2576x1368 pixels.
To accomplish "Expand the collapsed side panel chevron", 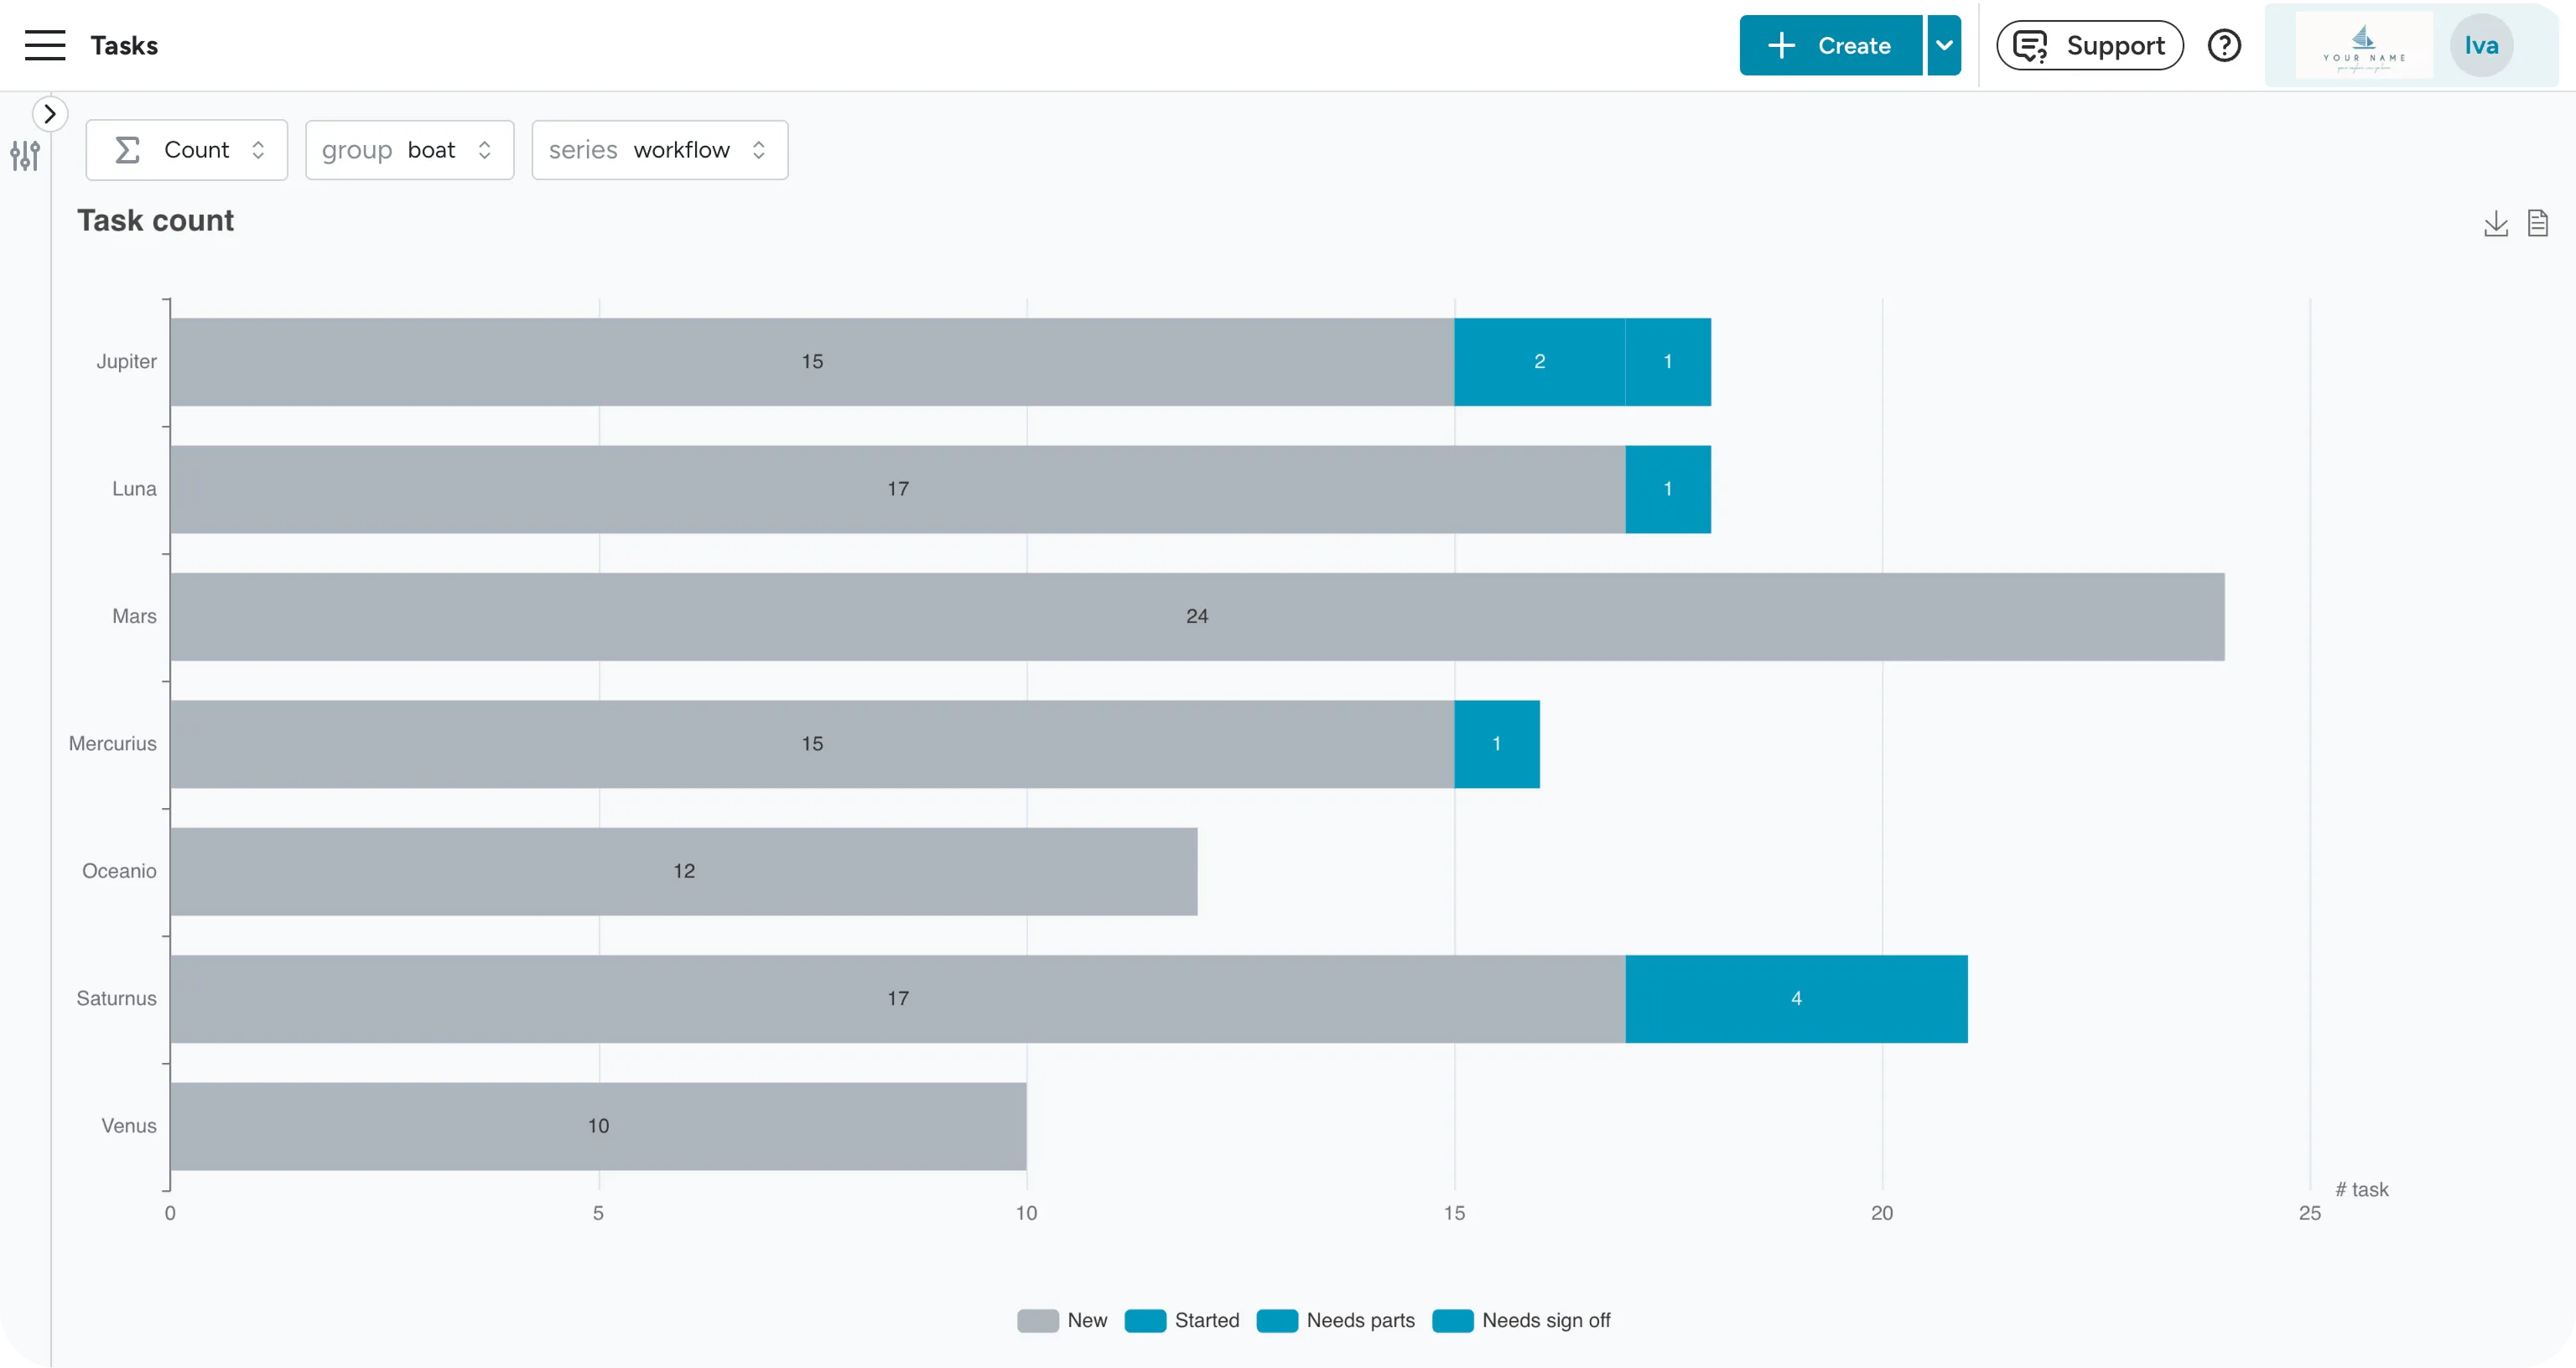I will [x=50, y=114].
